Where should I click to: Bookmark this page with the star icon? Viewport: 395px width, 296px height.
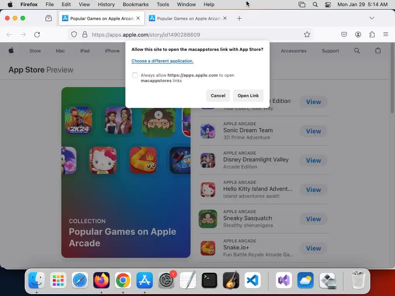point(307,34)
